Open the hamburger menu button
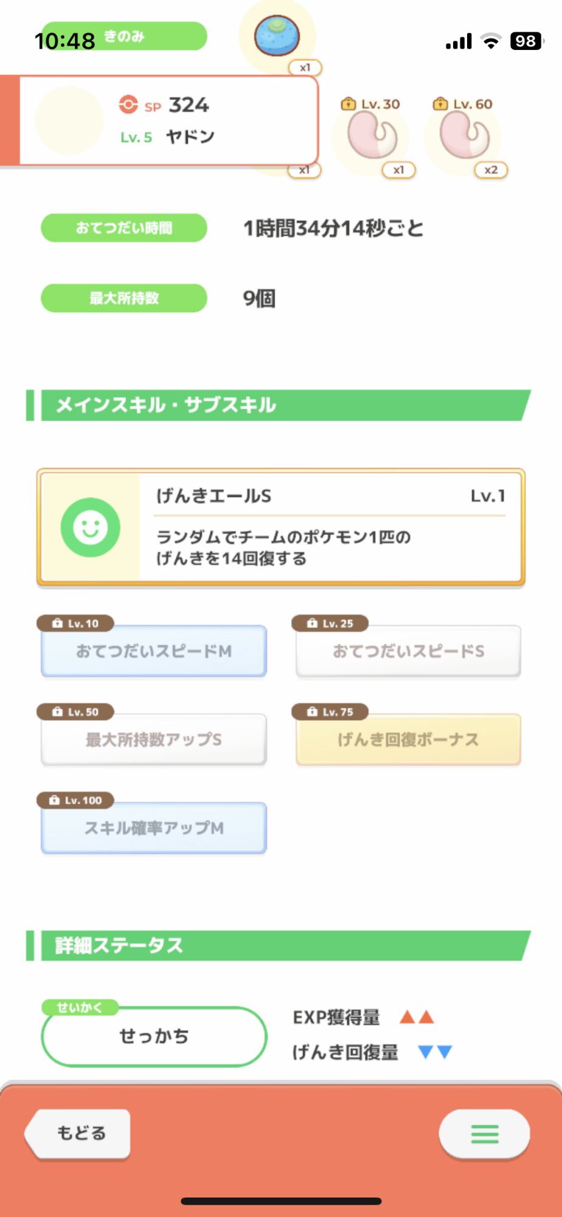This screenshot has width=562, height=1217. (484, 1134)
